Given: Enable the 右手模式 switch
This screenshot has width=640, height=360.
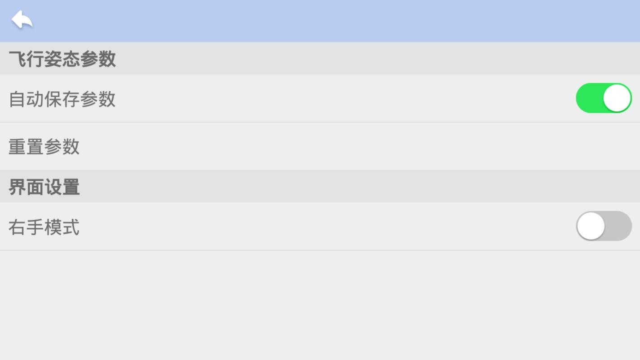Looking at the screenshot, I should pyautogui.click(x=604, y=226).
